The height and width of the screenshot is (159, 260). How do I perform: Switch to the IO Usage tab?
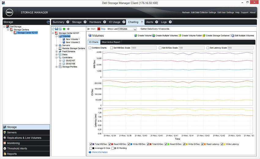coord(115,22)
